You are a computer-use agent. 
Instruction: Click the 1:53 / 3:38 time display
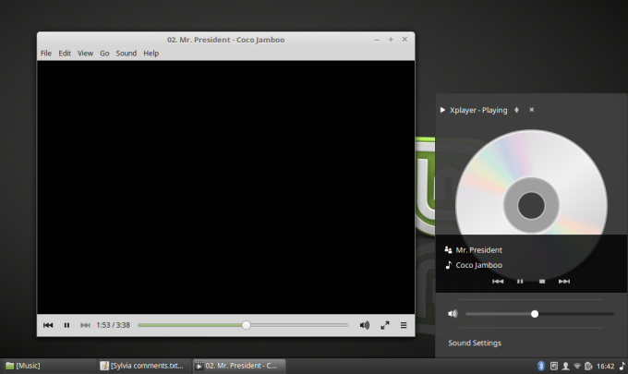114,325
